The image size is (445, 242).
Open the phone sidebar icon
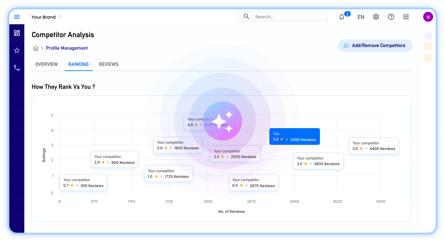17,68
